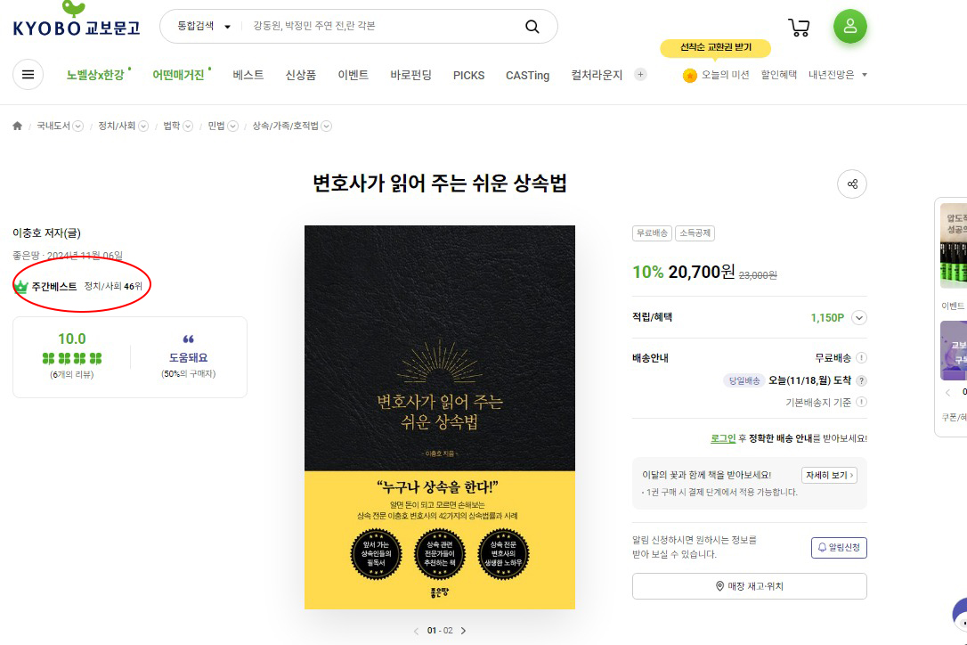Open the 베스트 menu item

(x=248, y=75)
